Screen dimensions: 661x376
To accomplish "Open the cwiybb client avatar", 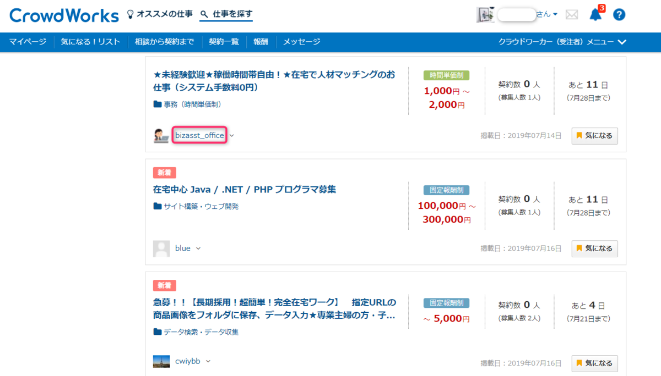I will coord(161,361).
